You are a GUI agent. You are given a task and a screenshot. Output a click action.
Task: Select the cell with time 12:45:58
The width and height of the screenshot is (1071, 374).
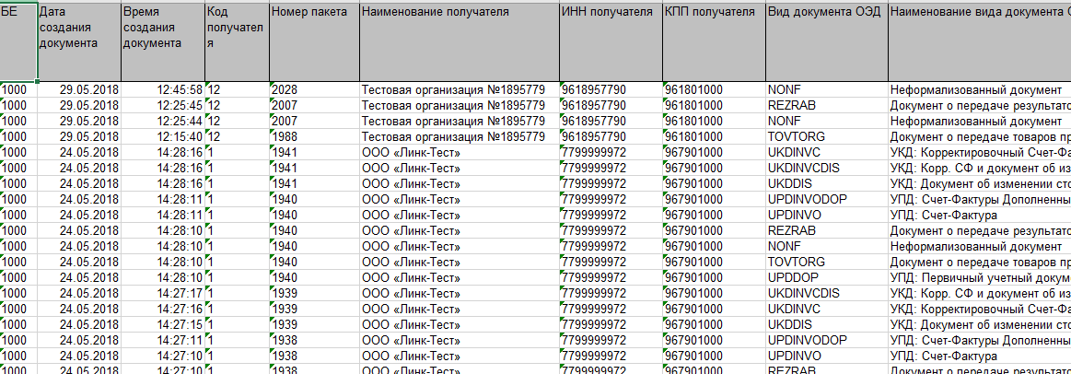pos(163,90)
